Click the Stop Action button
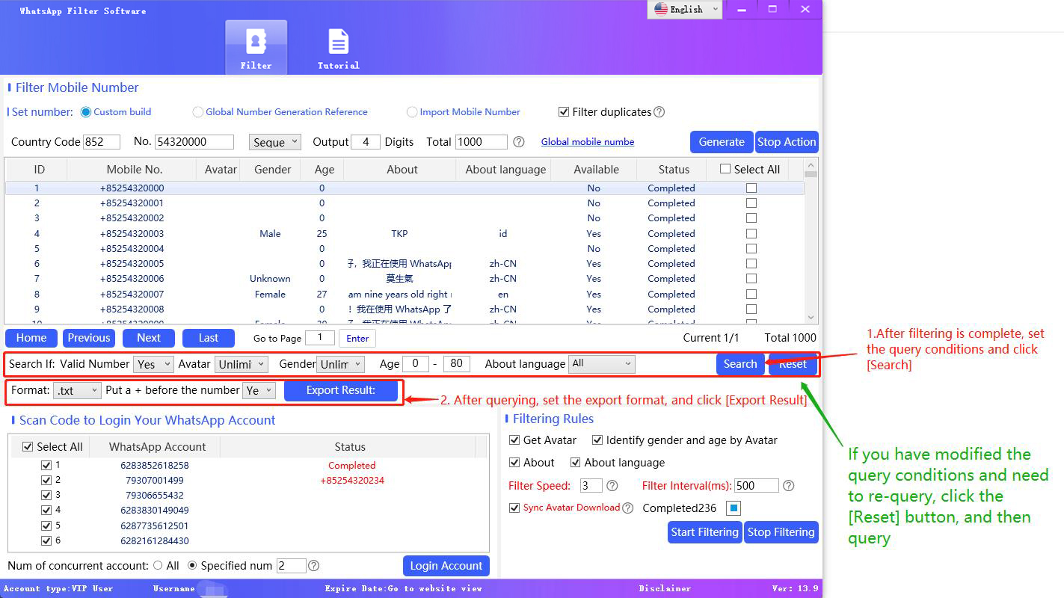The height and width of the screenshot is (598, 1064). [x=787, y=142]
